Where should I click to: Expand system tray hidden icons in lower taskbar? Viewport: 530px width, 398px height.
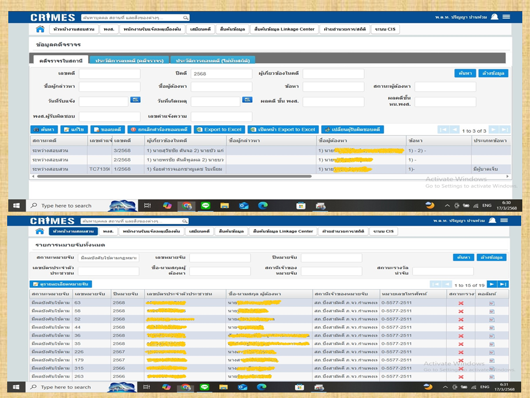click(x=447, y=387)
